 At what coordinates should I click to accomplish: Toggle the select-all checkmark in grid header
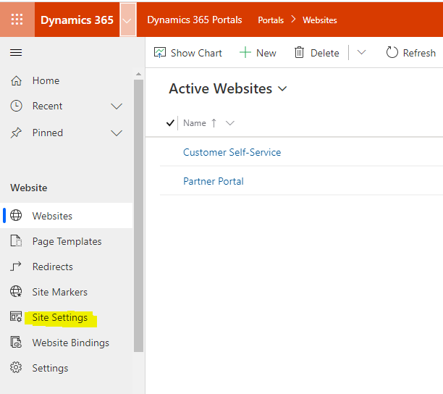[x=170, y=123]
